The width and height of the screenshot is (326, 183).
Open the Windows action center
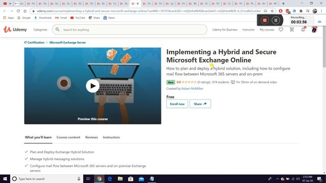tap(319, 178)
